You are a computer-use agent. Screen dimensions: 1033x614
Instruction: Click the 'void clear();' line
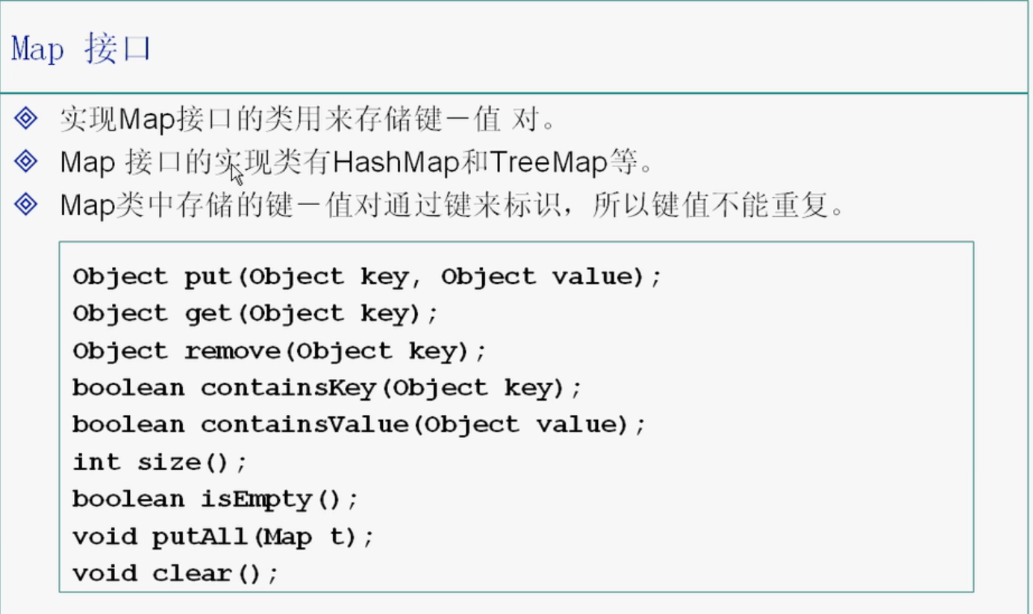point(175,574)
